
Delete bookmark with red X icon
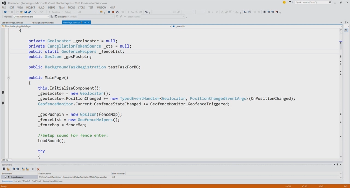coord(38,169)
